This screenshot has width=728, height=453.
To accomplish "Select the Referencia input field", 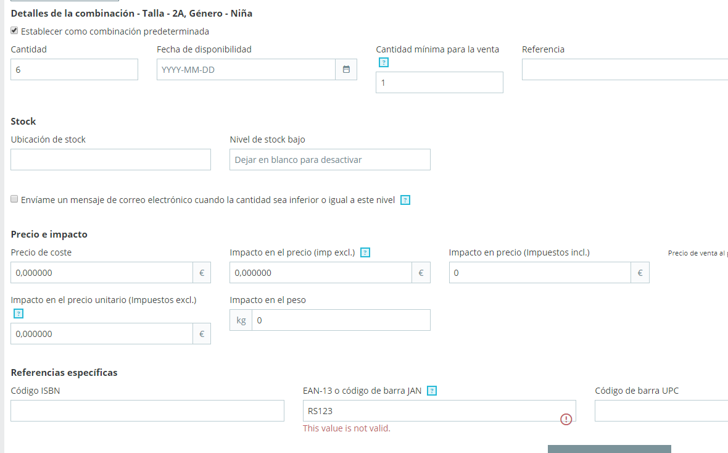I will coord(624,70).
